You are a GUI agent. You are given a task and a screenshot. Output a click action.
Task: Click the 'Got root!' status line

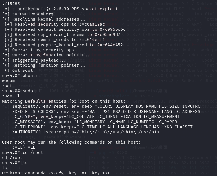pyautogui.click(x=19, y=71)
